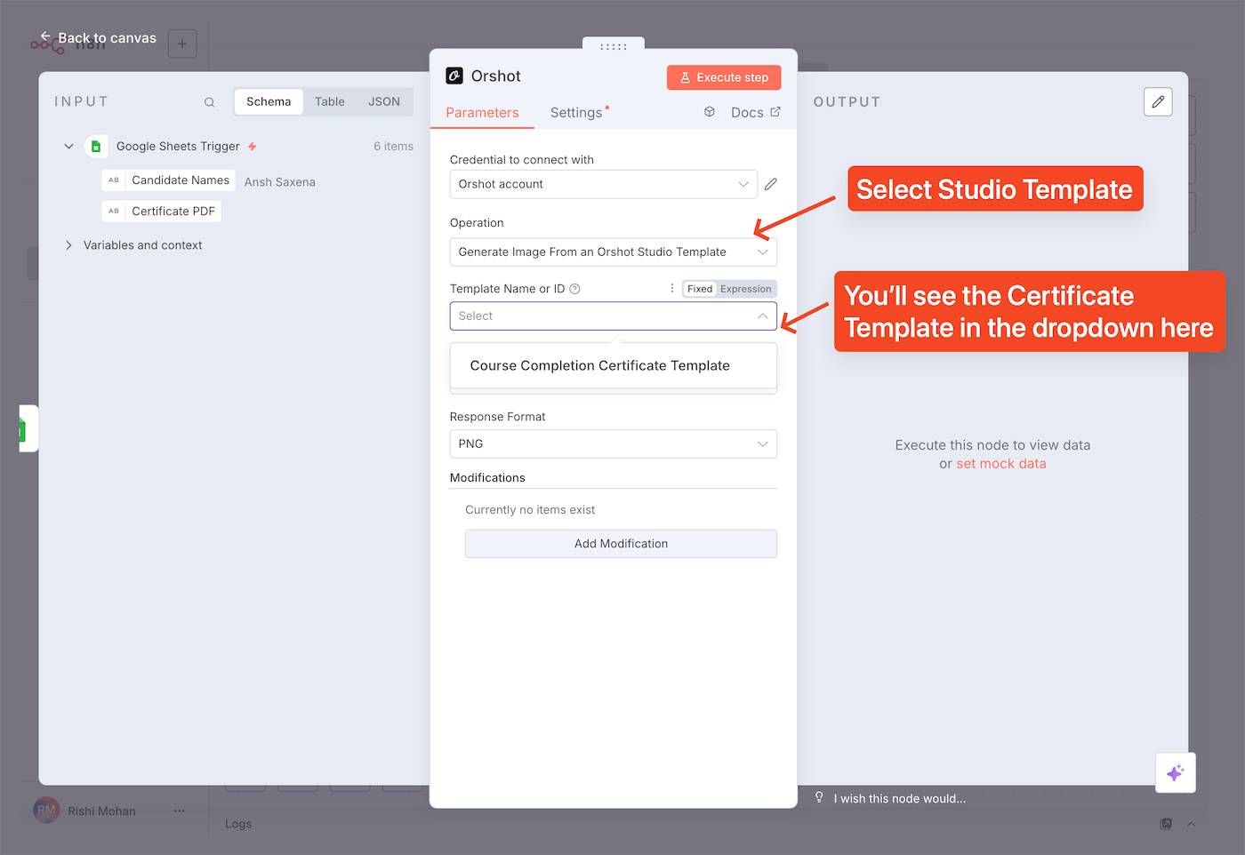Choose Course Completion Certificate Template option
This screenshot has width=1245, height=855.
[x=614, y=366]
